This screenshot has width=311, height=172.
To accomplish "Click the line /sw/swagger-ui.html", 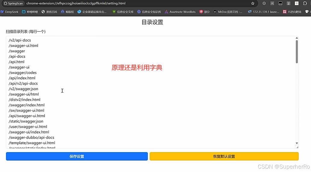I will click(x=26, y=110).
